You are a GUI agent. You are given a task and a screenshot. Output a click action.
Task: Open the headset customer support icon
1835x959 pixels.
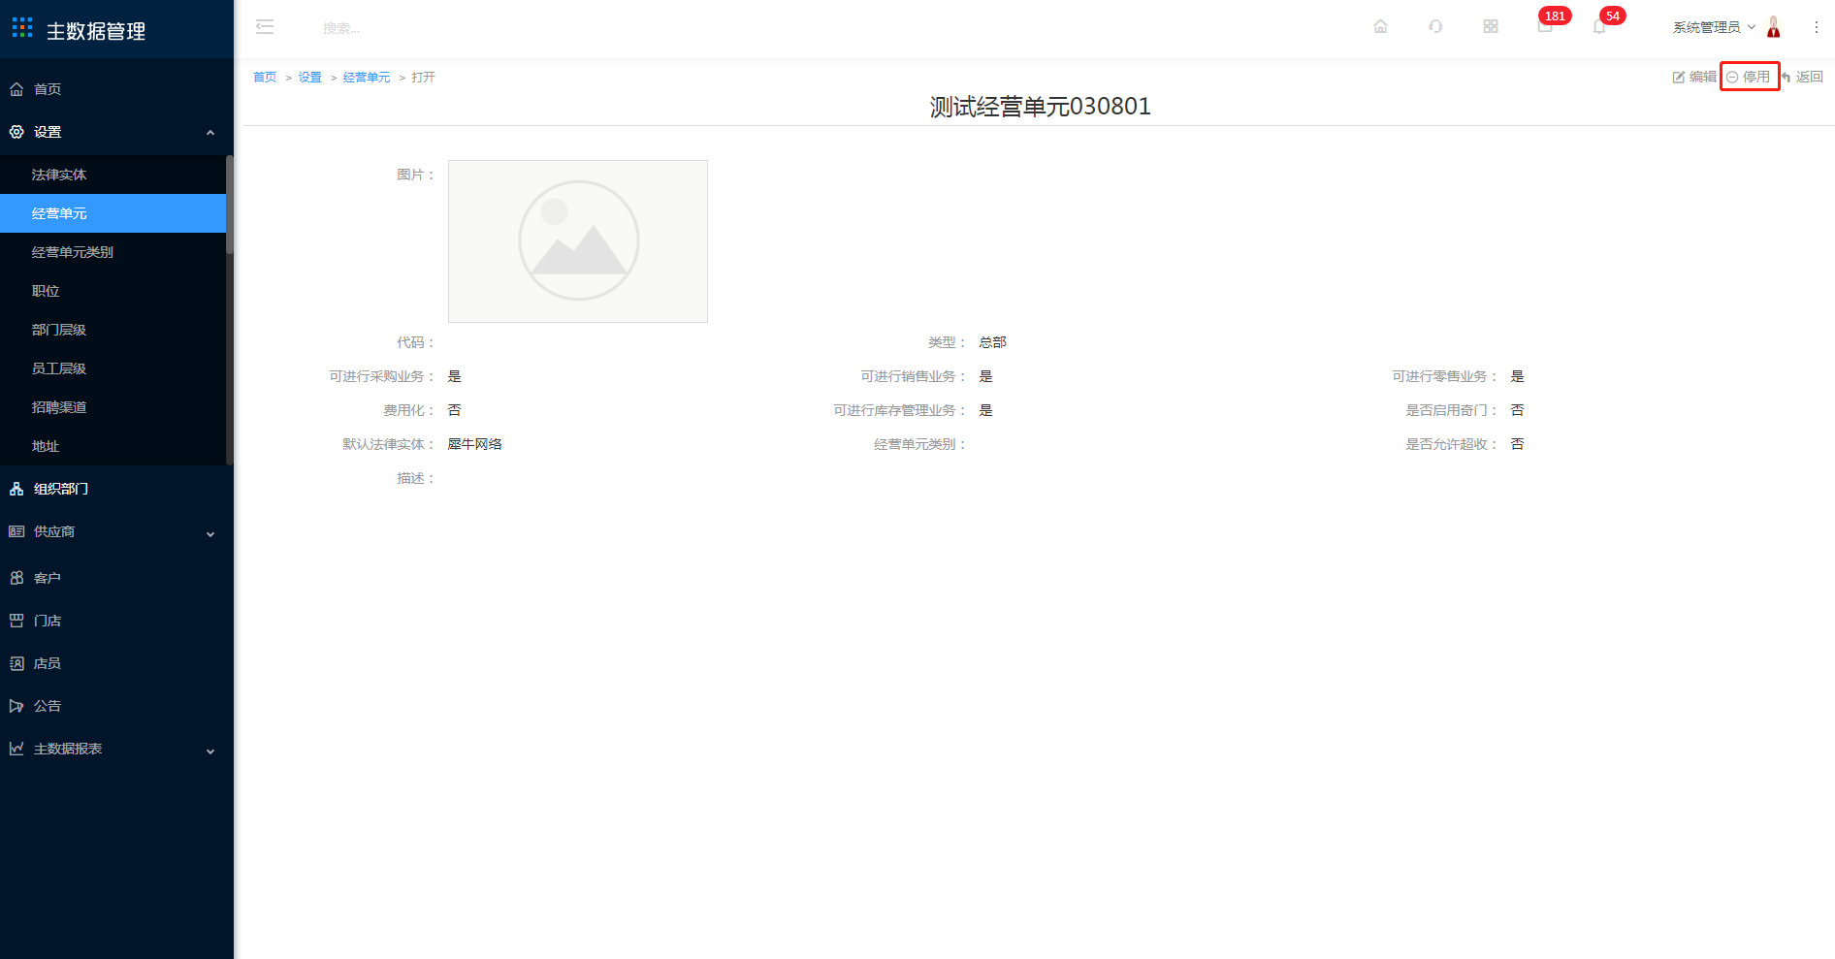pos(1435,26)
